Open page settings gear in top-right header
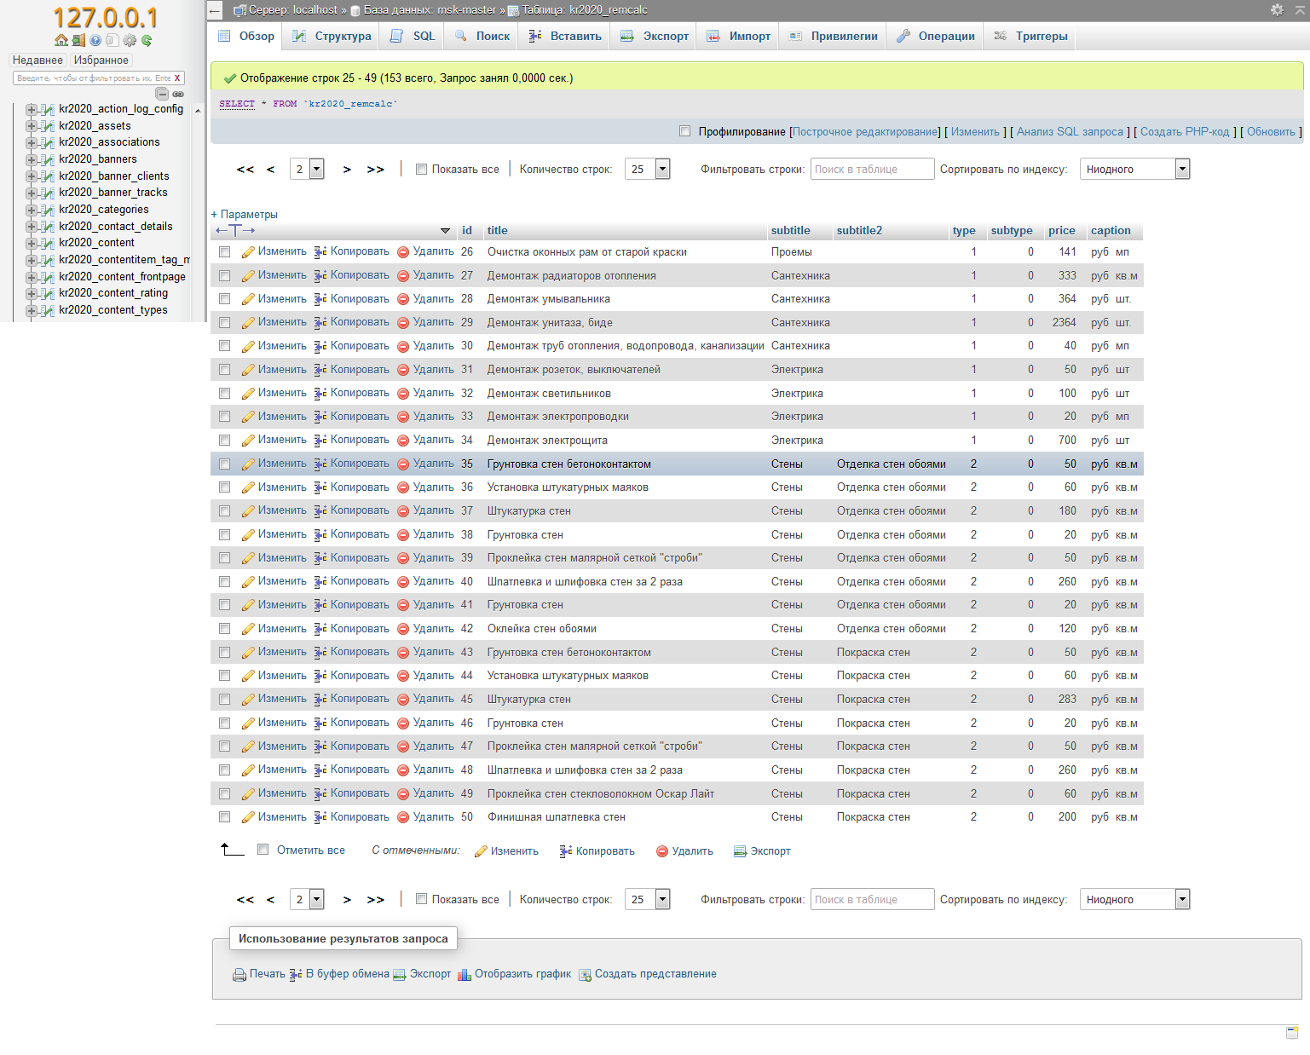The image size is (1310, 1055). (x=1277, y=9)
